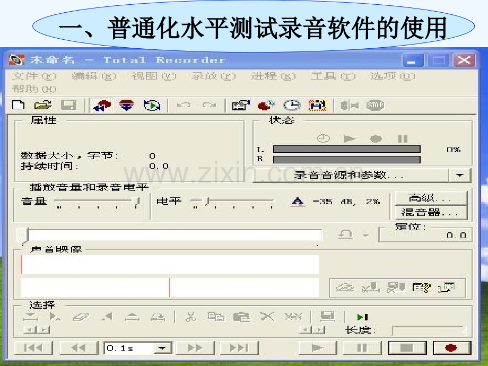Viewport: 488px width, 366px height.
Task: Open file using the folder icon
Action: (43, 105)
